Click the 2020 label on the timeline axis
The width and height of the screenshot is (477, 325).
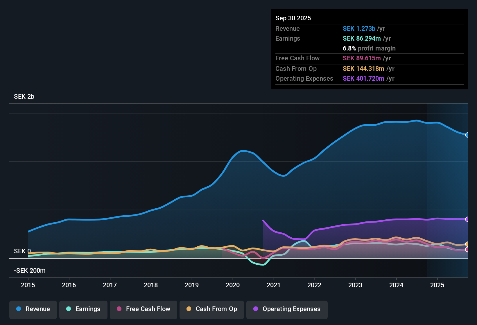(x=233, y=285)
